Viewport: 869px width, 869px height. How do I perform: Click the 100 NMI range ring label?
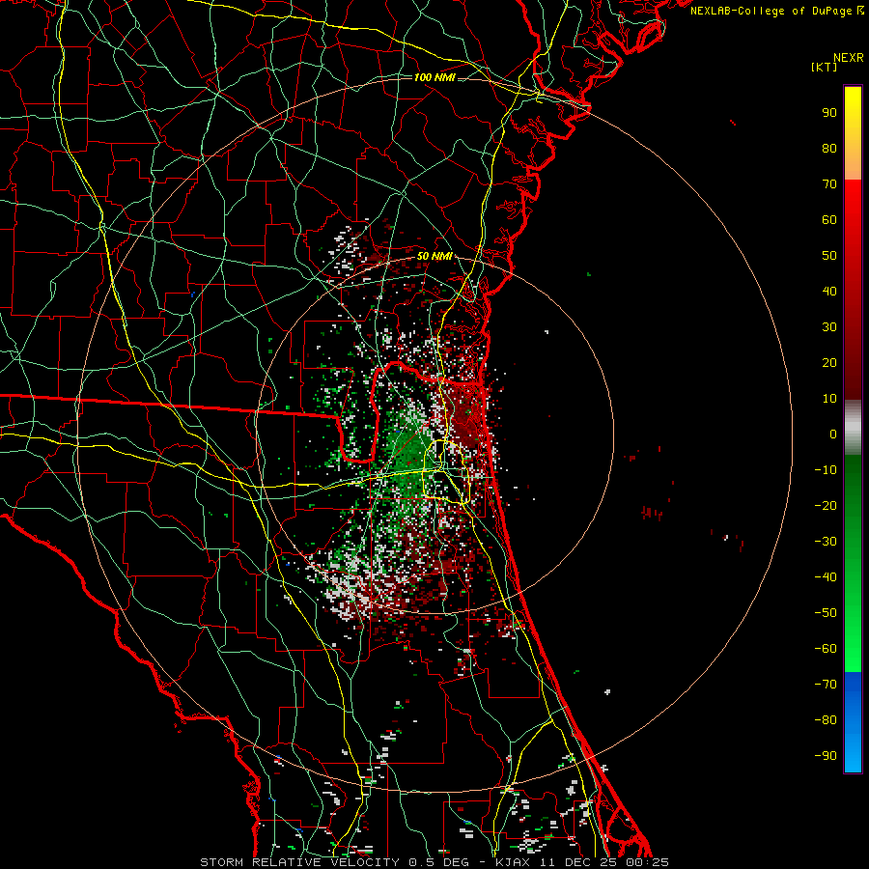tap(435, 77)
